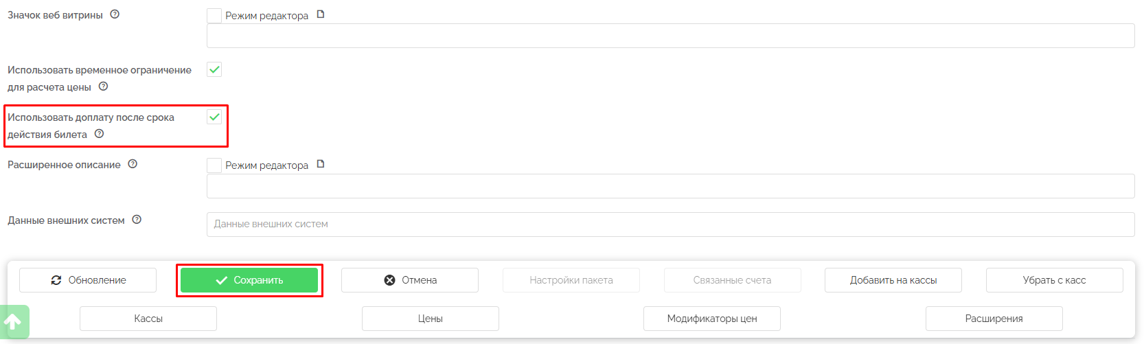Click document icon beside top Режим редактора
1144x344 pixels.
pyautogui.click(x=321, y=14)
